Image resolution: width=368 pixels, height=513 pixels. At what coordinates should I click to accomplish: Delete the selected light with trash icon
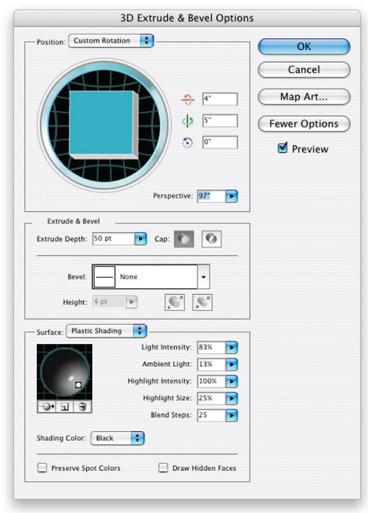82,407
